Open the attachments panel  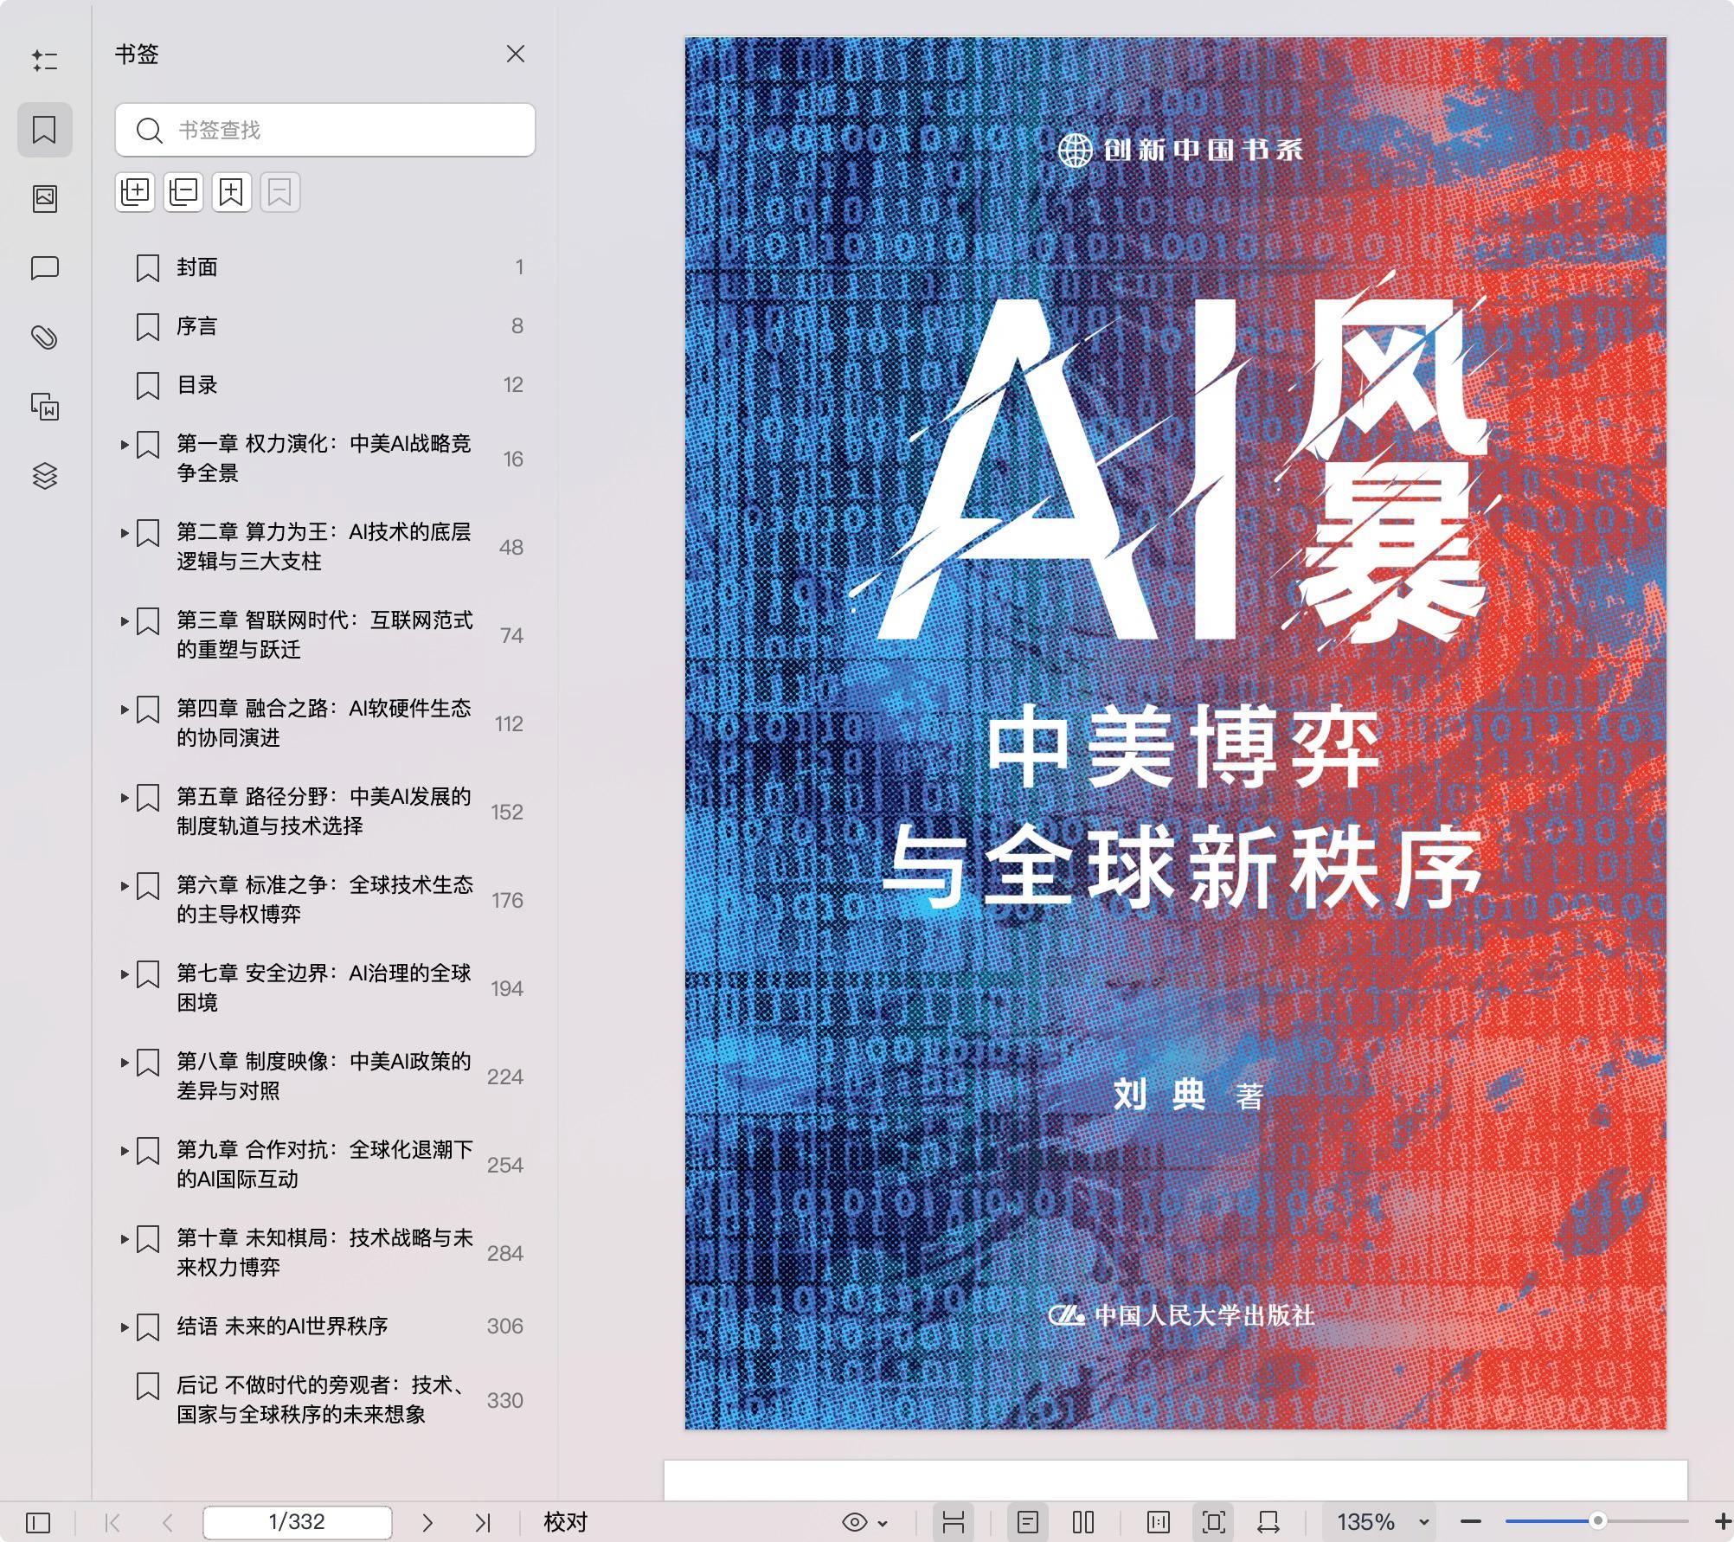[44, 337]
